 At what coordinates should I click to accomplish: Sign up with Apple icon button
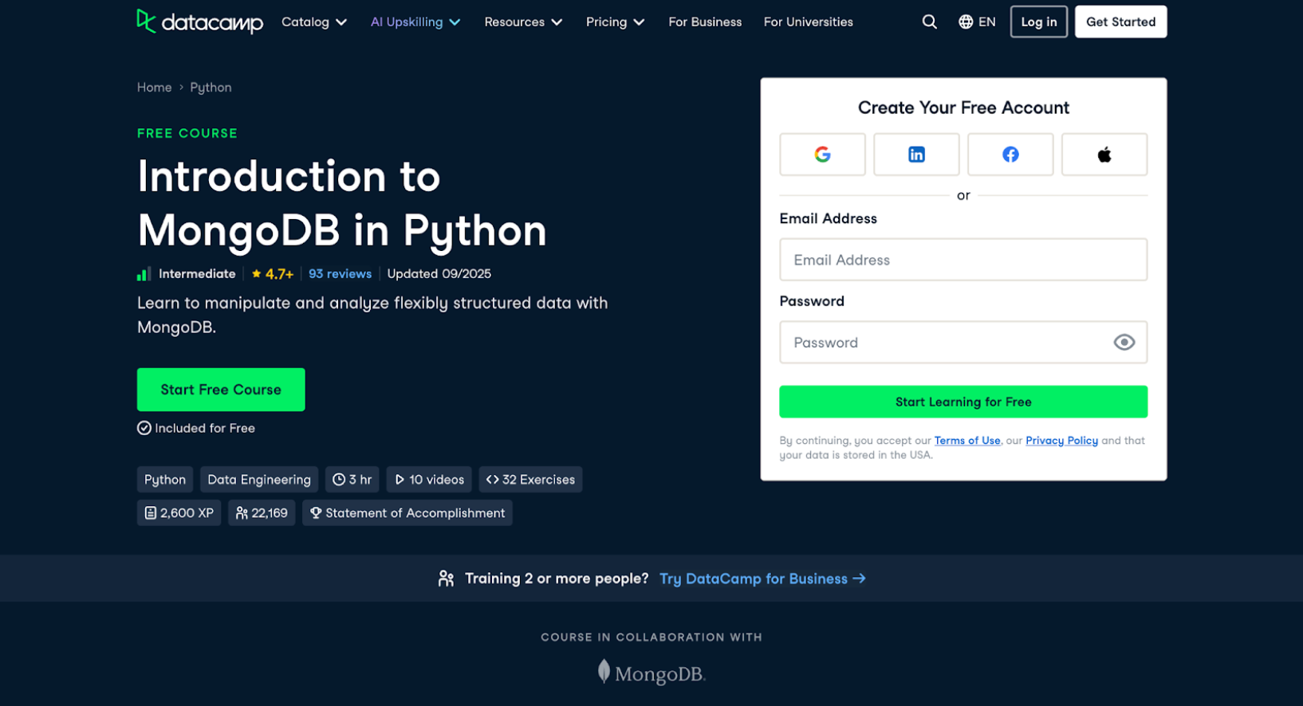click(1104, 155)
